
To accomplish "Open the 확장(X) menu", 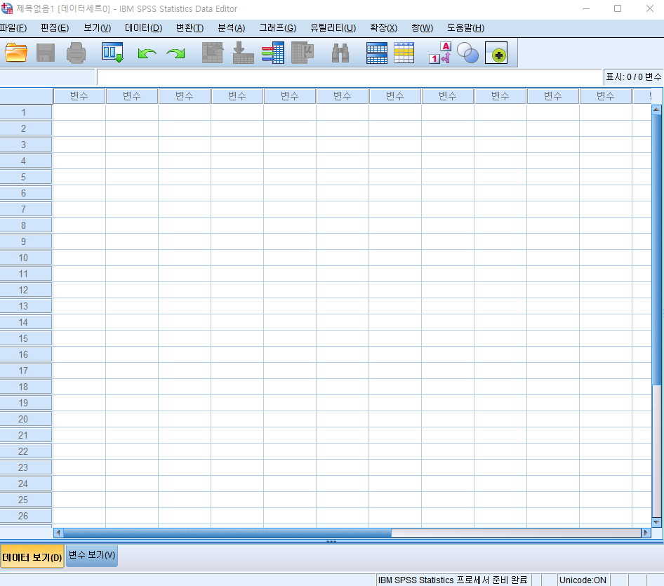I will [383, 28].
